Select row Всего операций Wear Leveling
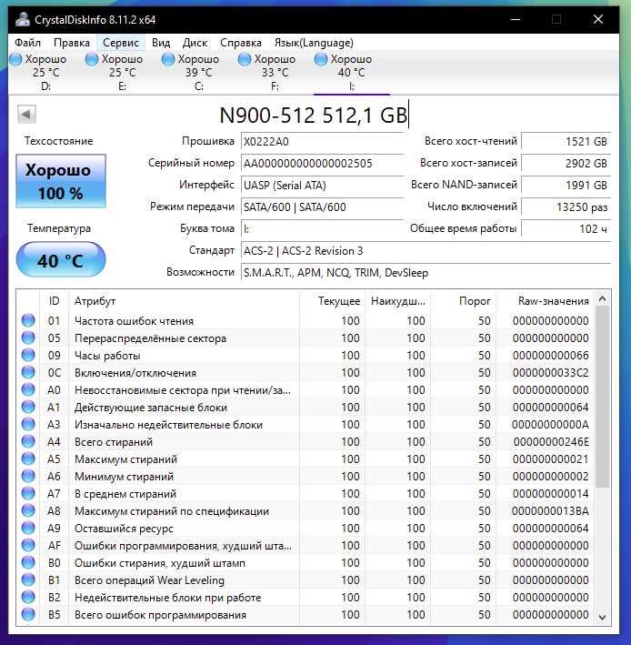This screenshot has width=631, height=645. tap(305, 580)
